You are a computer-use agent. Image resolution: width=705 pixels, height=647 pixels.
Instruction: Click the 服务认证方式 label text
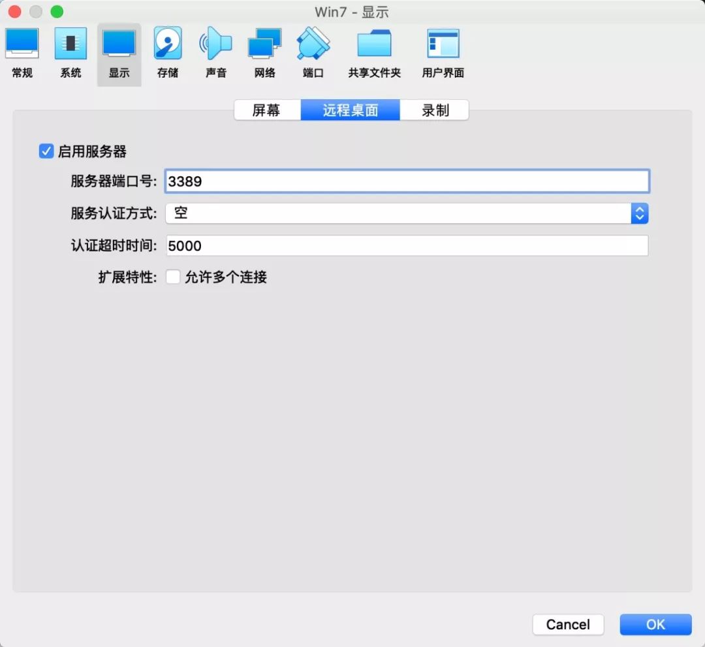114,213
